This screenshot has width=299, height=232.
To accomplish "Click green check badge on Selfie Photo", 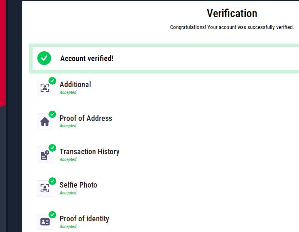I will click(x=52, y=181).
